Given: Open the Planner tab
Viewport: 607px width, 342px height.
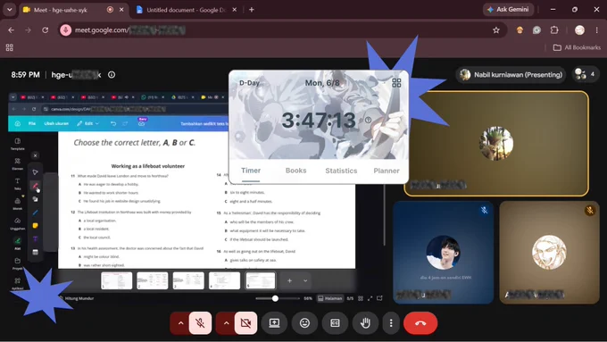Looking at the screenshot, I should pyautogui.click(x=387, y=171).
